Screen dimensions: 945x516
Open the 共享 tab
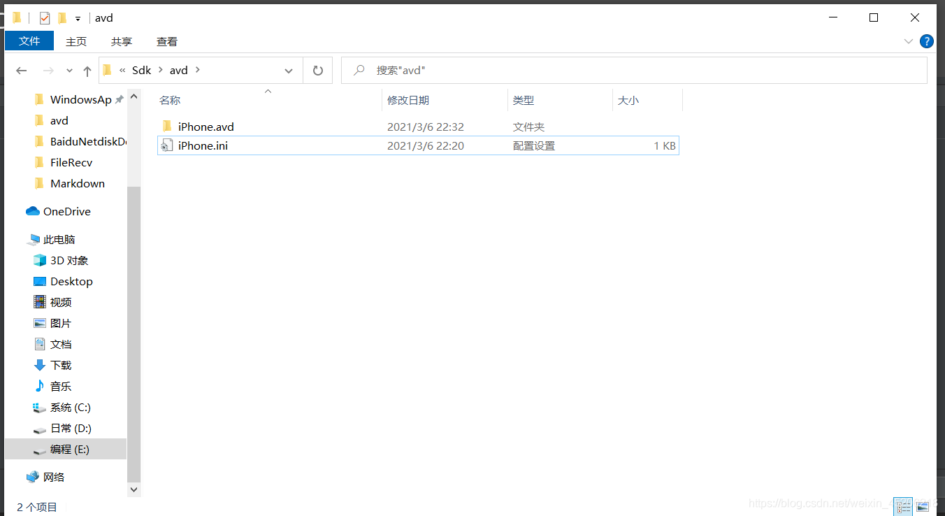121,41
